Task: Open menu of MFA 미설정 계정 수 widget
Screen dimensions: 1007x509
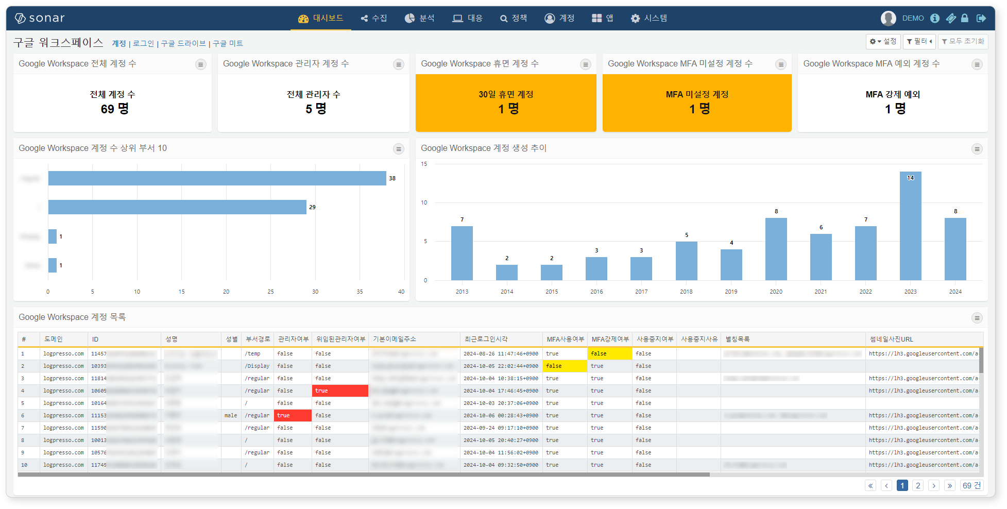Action: click(x=781, y=64)
